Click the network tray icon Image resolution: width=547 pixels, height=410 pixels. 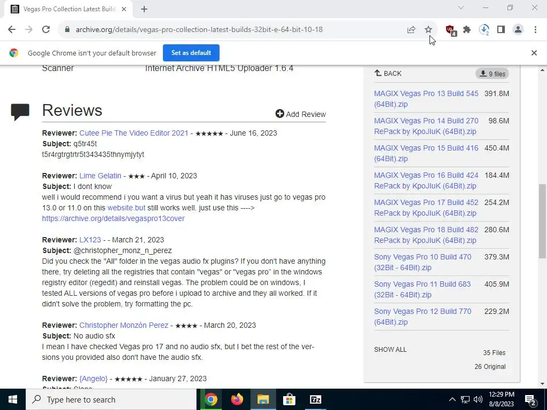coord(465,399)
